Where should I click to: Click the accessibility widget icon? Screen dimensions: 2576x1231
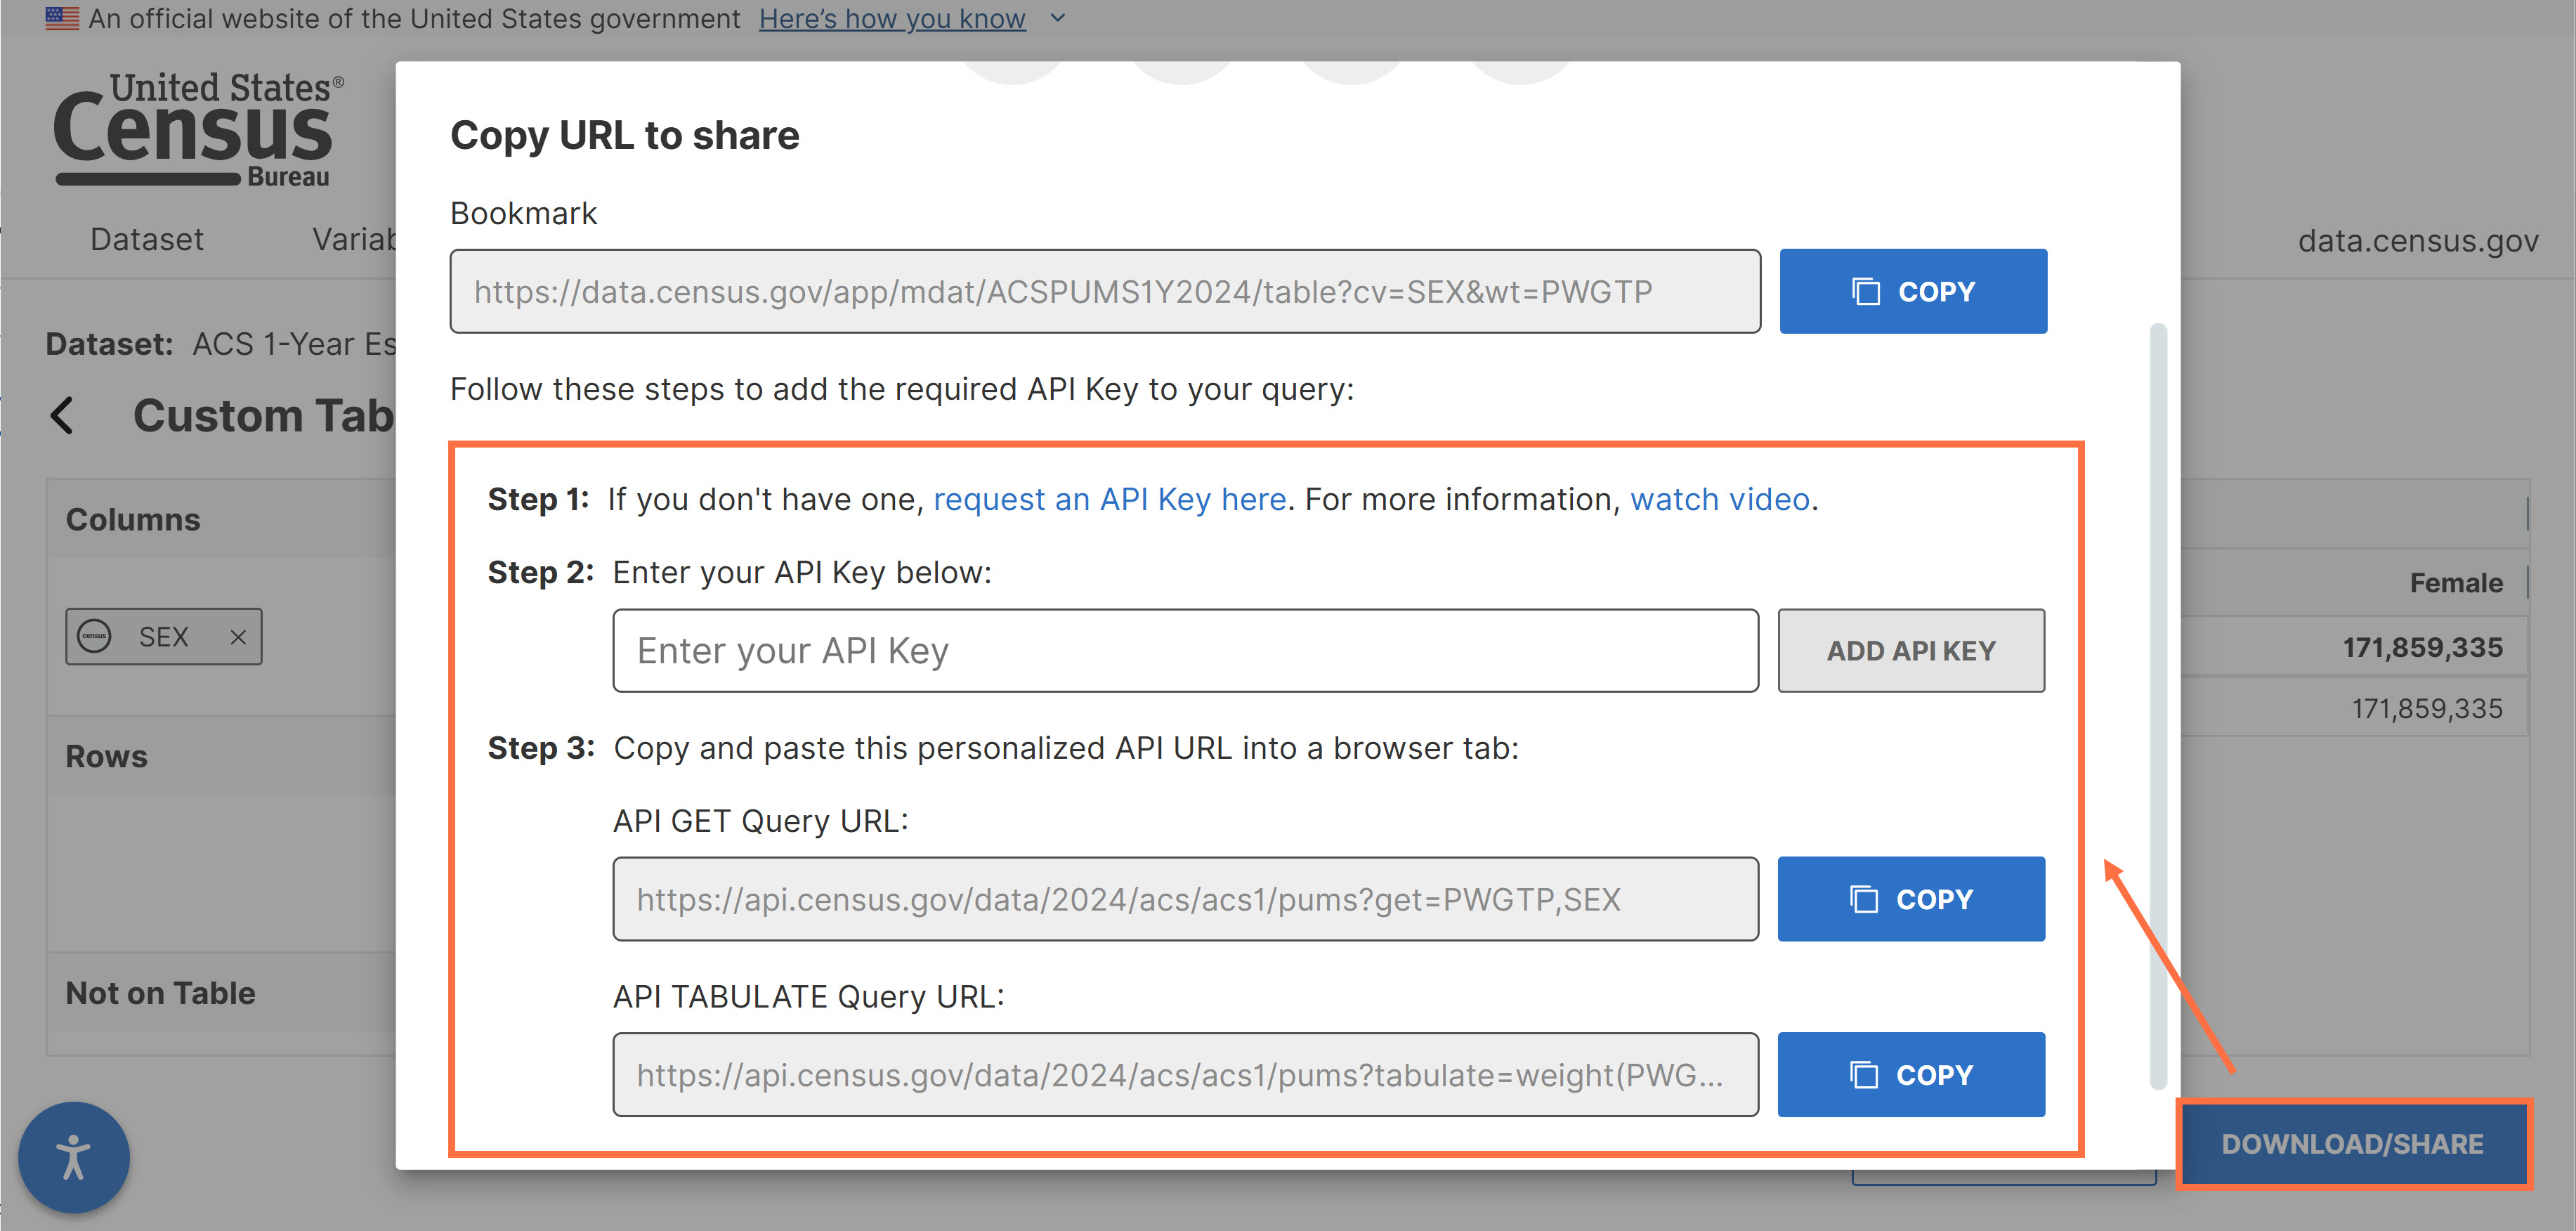(x=73, y=1157)
